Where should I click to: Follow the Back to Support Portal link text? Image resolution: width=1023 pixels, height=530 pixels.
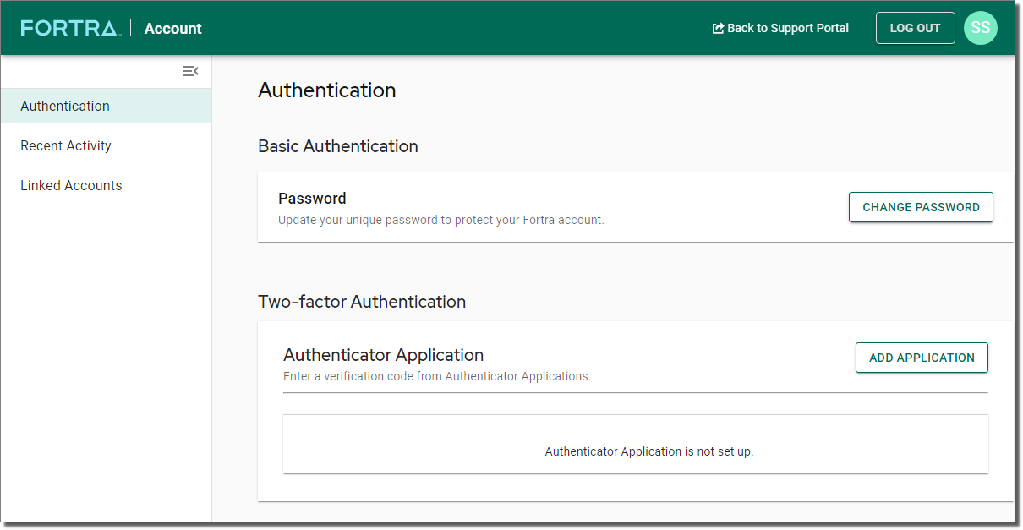(787, 28)
